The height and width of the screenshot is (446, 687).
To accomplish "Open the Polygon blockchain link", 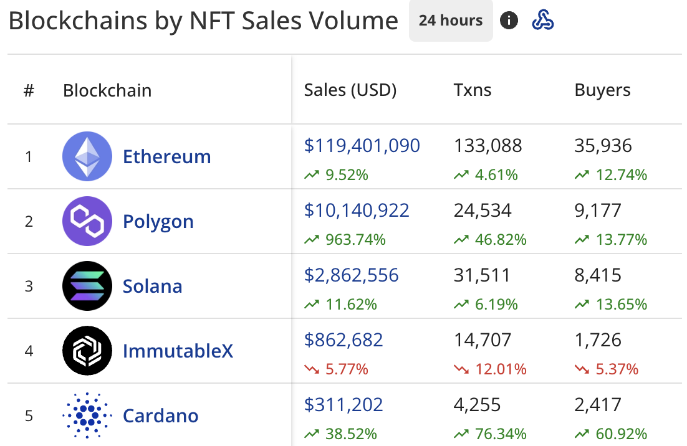I will click(x=158, y=222).
